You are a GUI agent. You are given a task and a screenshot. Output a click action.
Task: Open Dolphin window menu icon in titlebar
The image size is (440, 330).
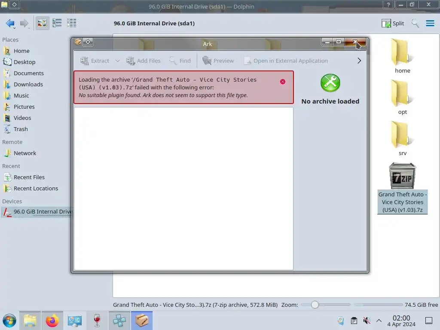click(x=4, y=4)
